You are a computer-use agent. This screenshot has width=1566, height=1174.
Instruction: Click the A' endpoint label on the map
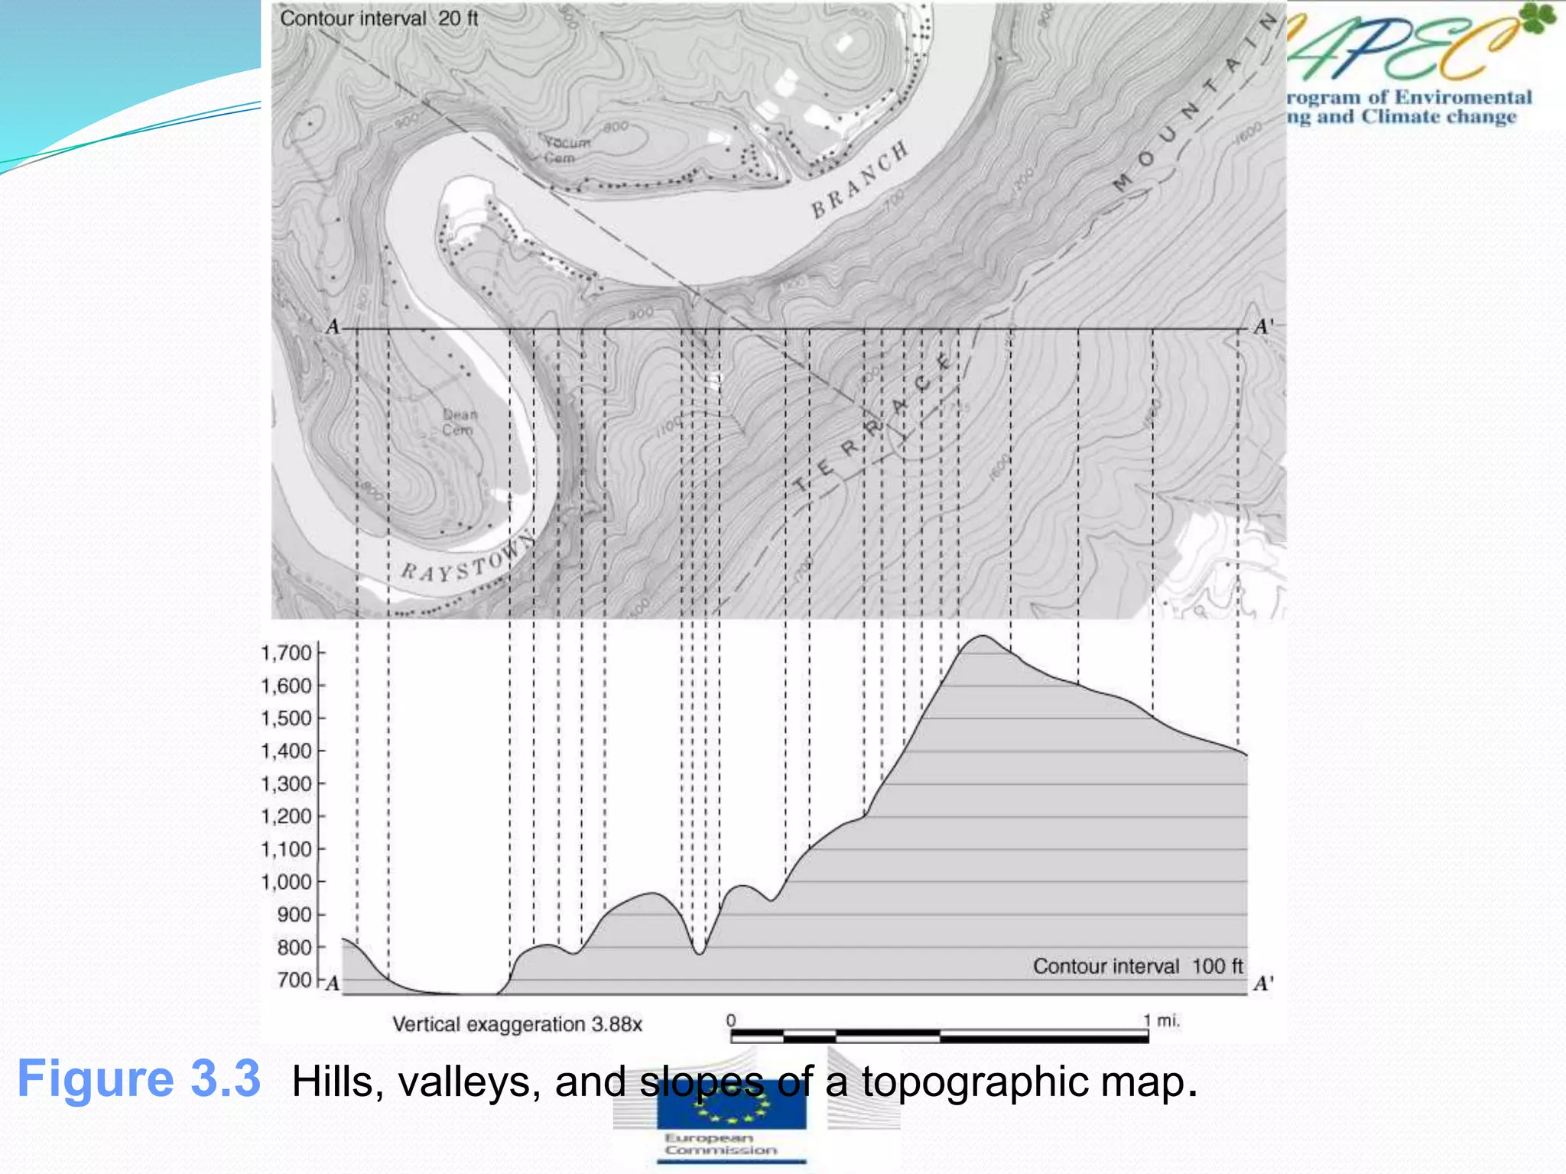pyautogui.click(x=1263, y=327)
